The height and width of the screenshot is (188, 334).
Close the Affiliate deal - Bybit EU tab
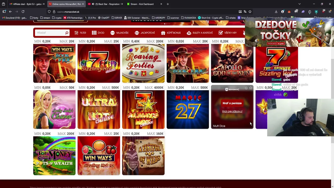click(x=44, y=4)
